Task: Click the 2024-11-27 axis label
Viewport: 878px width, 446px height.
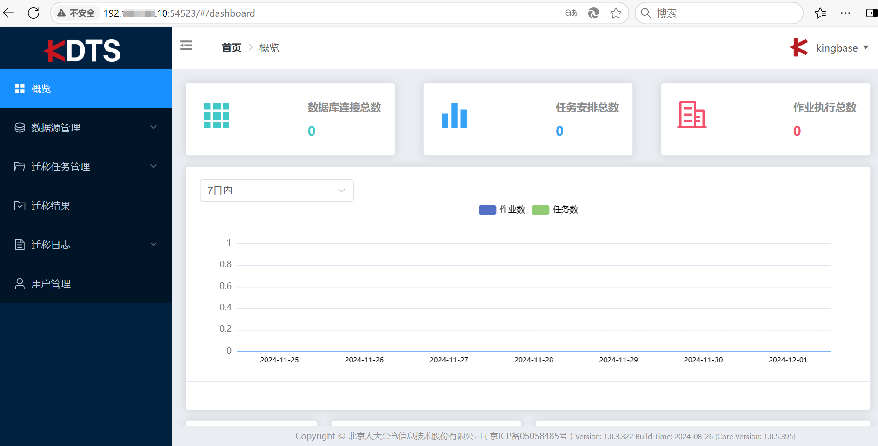Action: [449, 360]
